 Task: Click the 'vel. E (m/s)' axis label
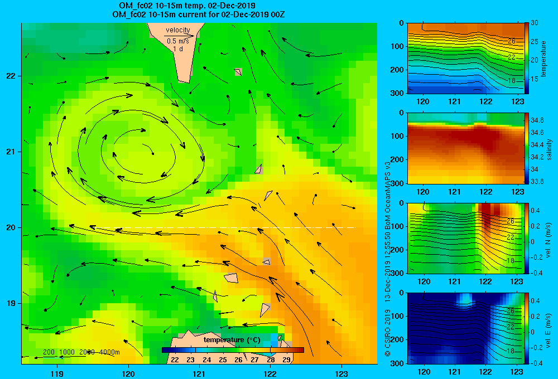coord(548,330)
